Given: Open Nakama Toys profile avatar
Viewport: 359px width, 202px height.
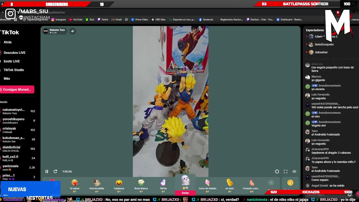Looking at the screenshot, I should (46, 31).
